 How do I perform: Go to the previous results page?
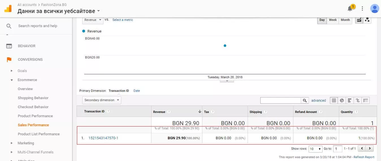[x=362, y=148]
